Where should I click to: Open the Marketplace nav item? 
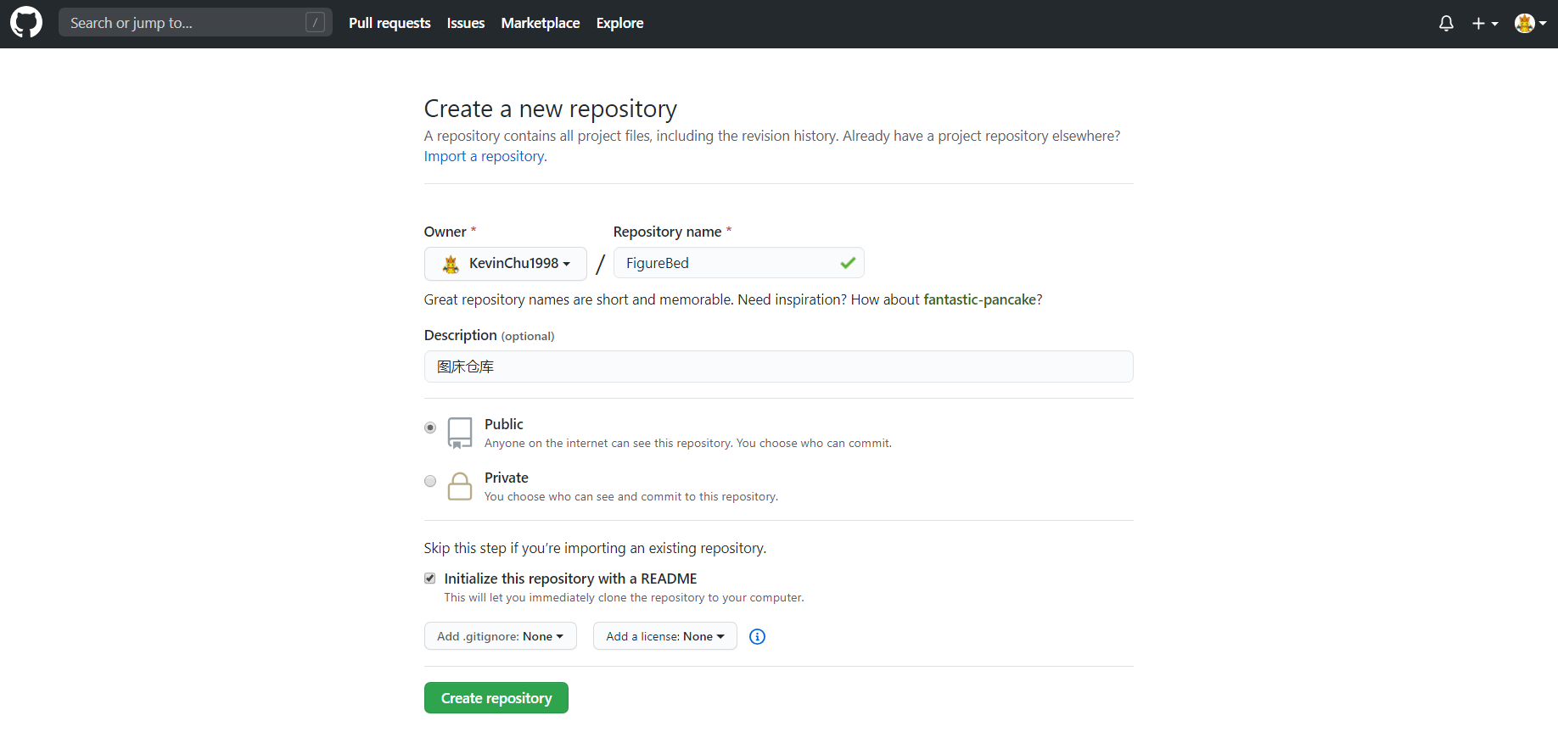[540, 23]
